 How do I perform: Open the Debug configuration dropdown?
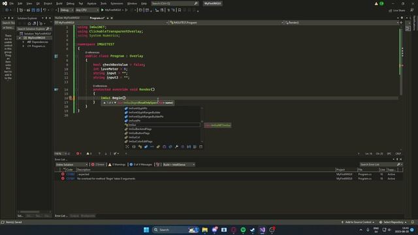coord(67,10)
